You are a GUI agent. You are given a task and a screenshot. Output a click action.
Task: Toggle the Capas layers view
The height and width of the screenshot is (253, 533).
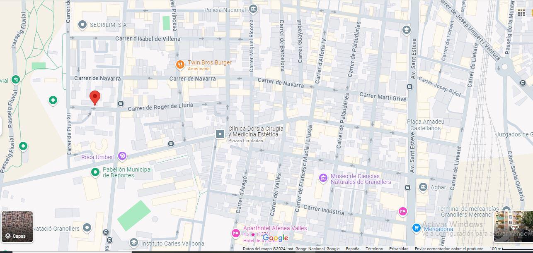17,227
